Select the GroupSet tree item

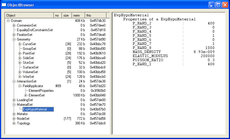tap(30, 49)
